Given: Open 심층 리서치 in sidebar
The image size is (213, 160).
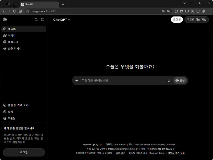Looking at the screenshot, I should (x=24, y=48).
